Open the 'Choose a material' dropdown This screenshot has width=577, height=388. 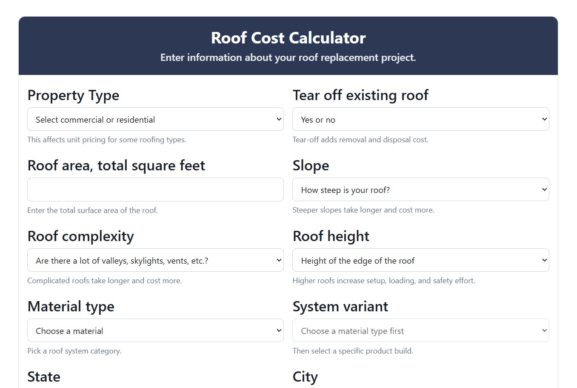(155, 330)
